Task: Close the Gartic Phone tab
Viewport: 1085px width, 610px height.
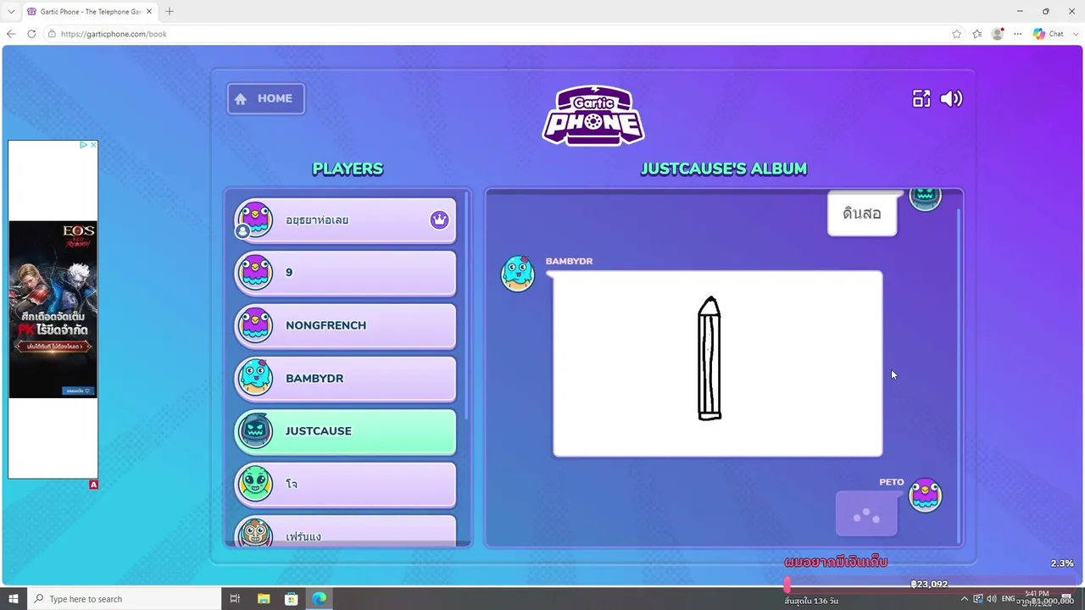Action: click(x=149, y=12)
